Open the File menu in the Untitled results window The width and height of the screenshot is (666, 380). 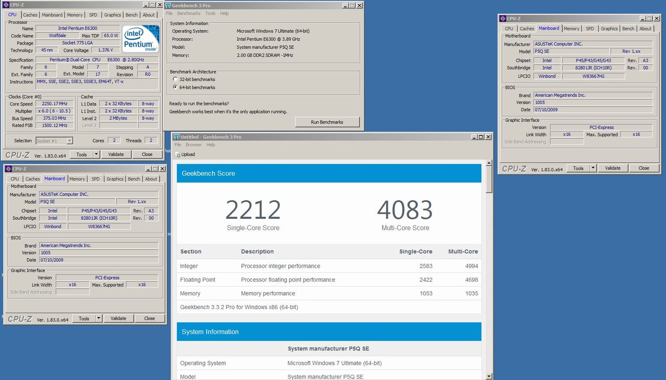178,145
